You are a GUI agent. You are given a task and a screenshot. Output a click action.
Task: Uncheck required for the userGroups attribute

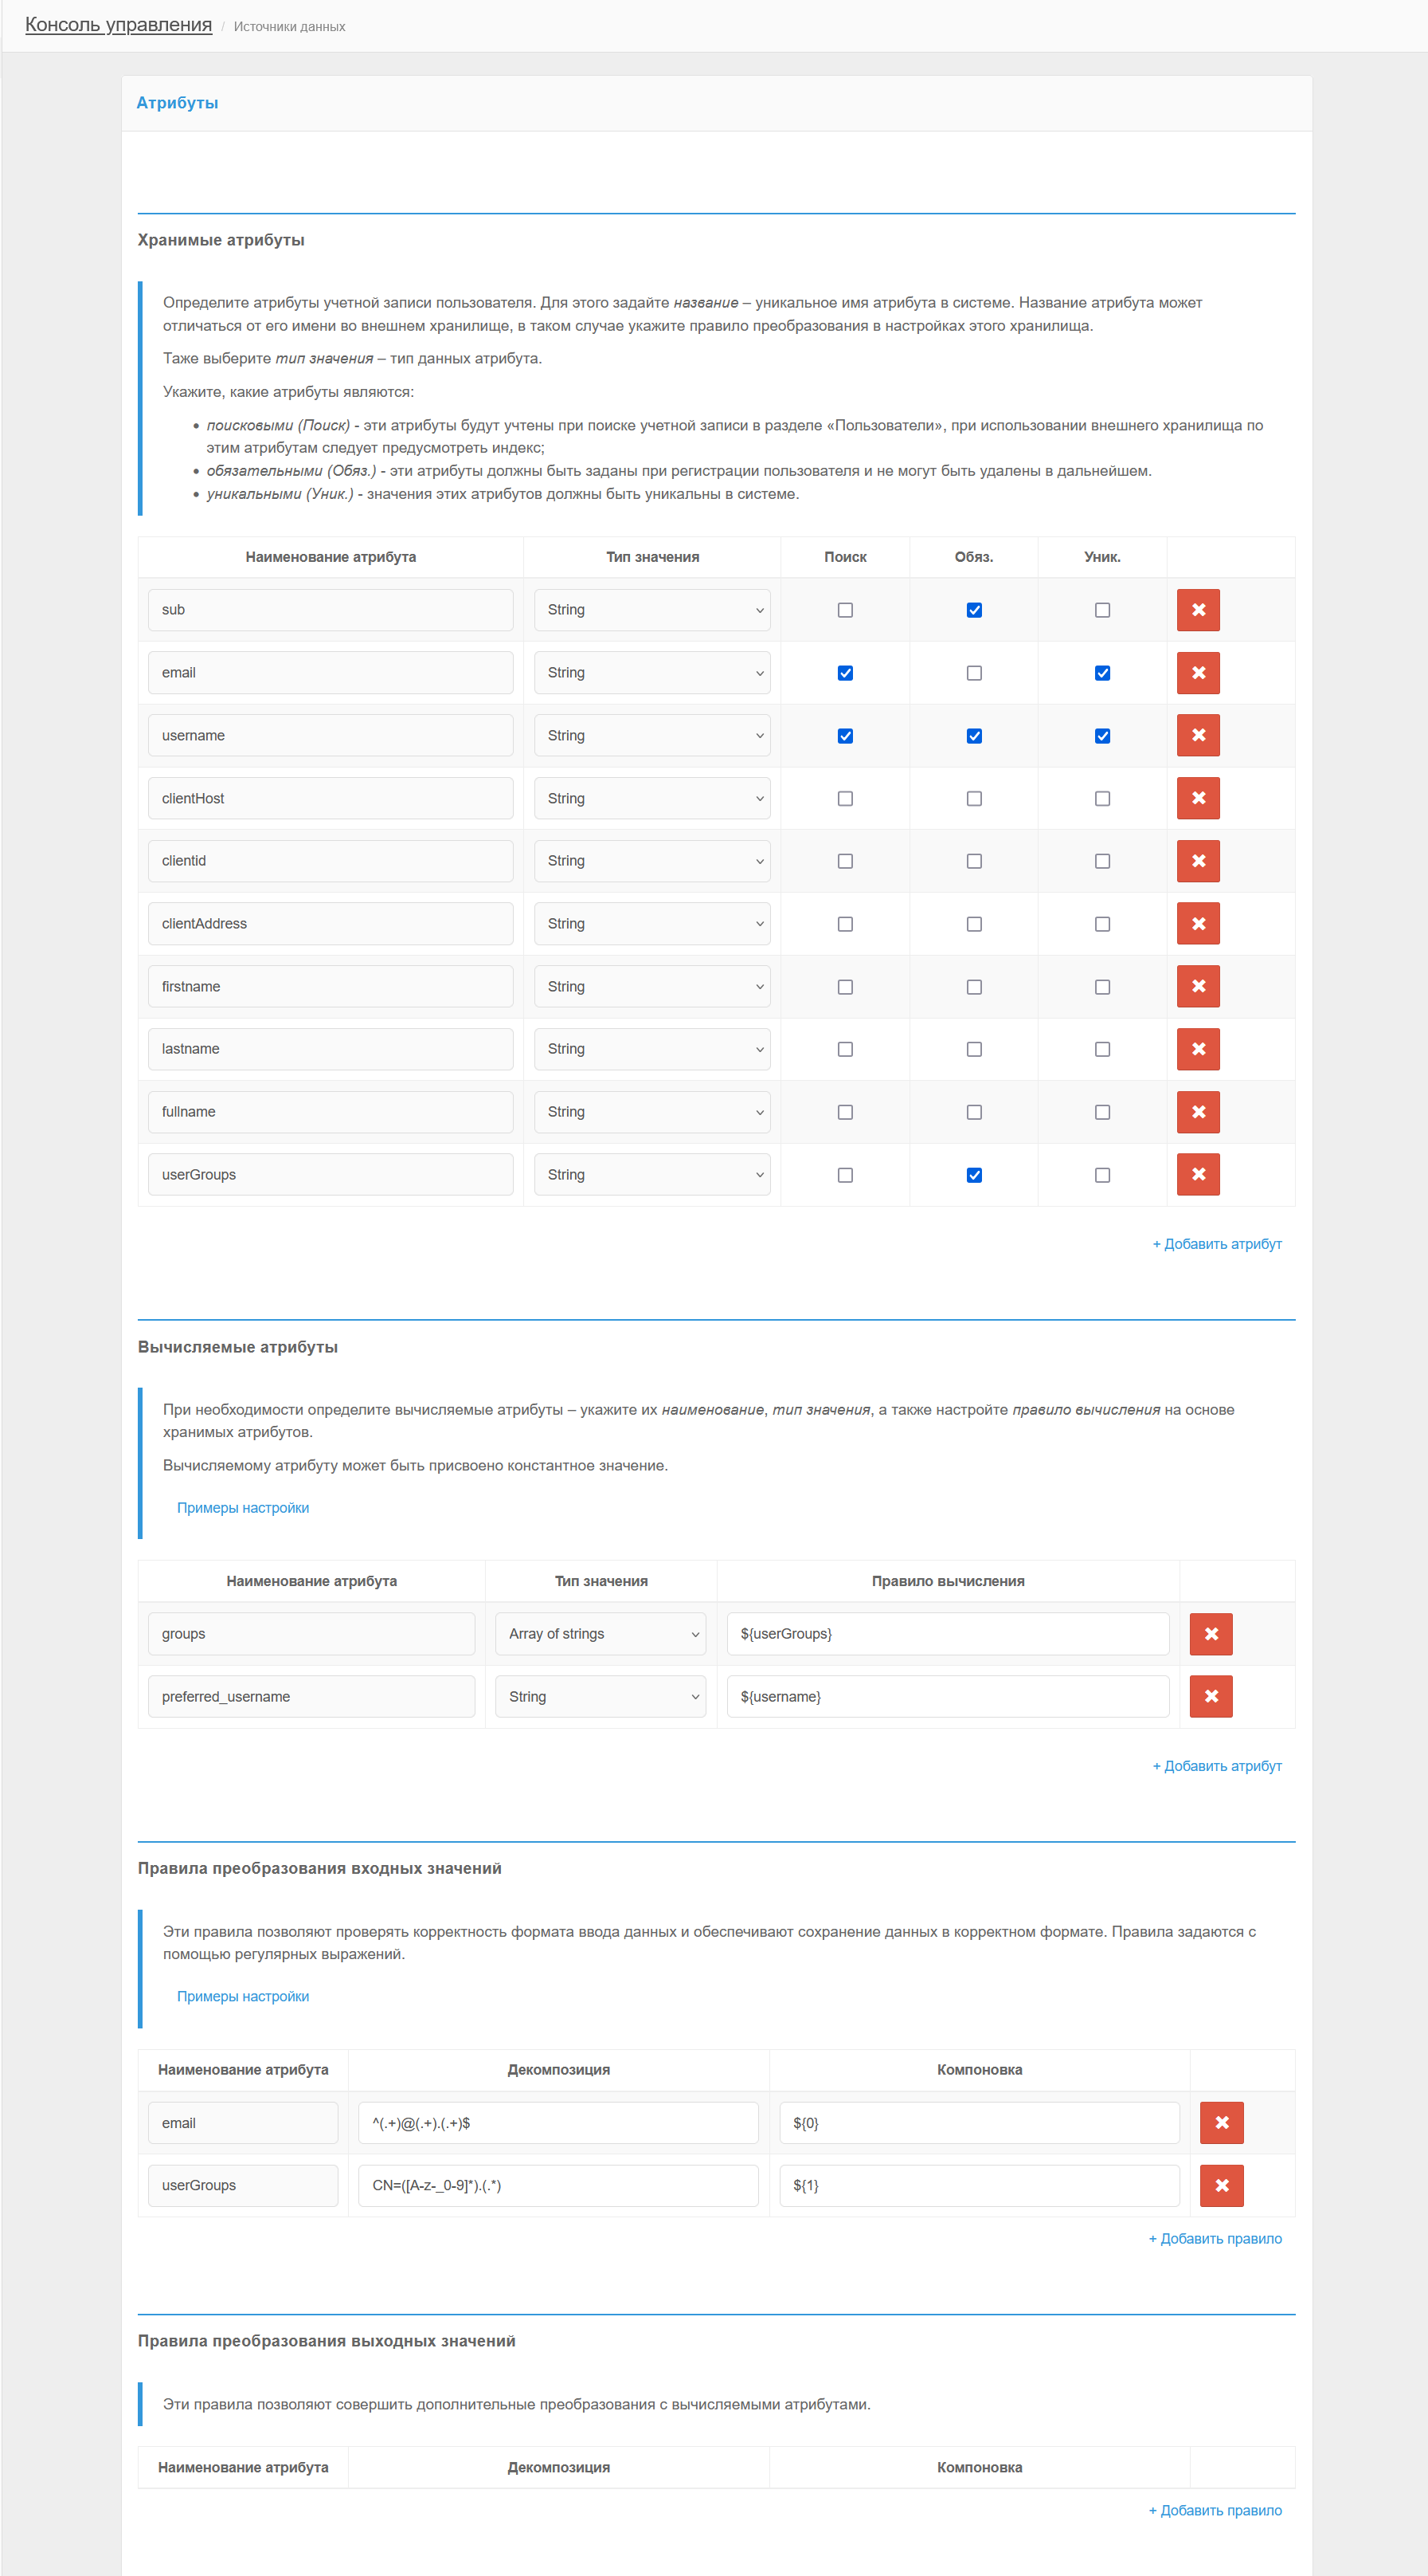974,1175
